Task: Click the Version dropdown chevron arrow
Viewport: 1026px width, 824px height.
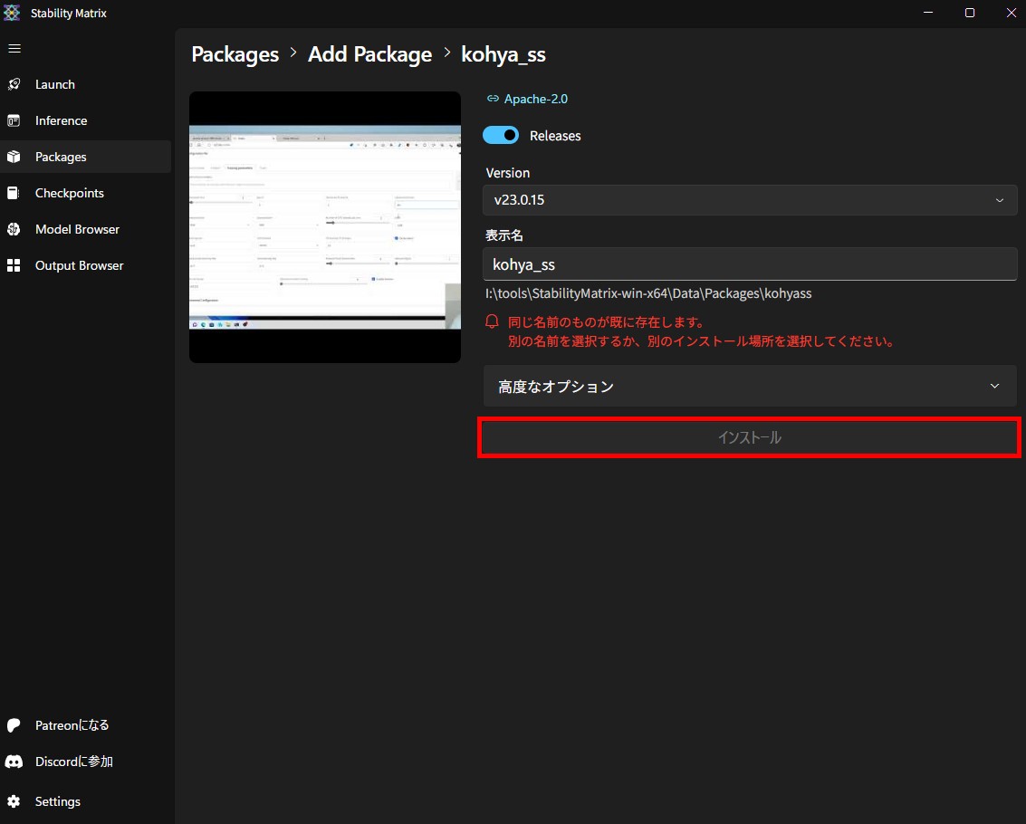Action: click(x=999, y=200)
